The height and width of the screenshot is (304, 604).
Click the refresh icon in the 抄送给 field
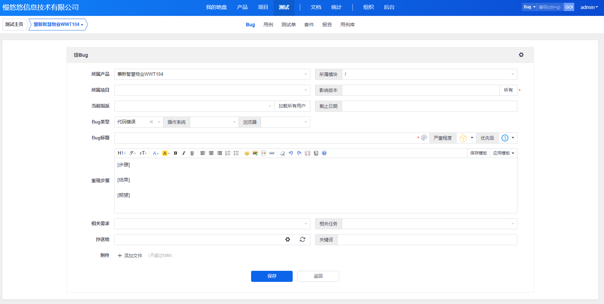click(302, 239)
